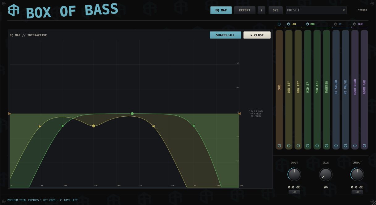This screenshot has height=205, width=376.
Task: Toggle the LOW group power icon
Action: click(289, 24)
